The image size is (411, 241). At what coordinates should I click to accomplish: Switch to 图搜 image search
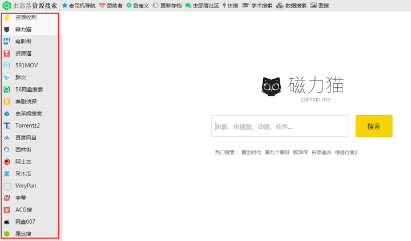320,6
